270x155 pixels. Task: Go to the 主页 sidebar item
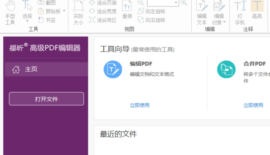tap(47, 69)
